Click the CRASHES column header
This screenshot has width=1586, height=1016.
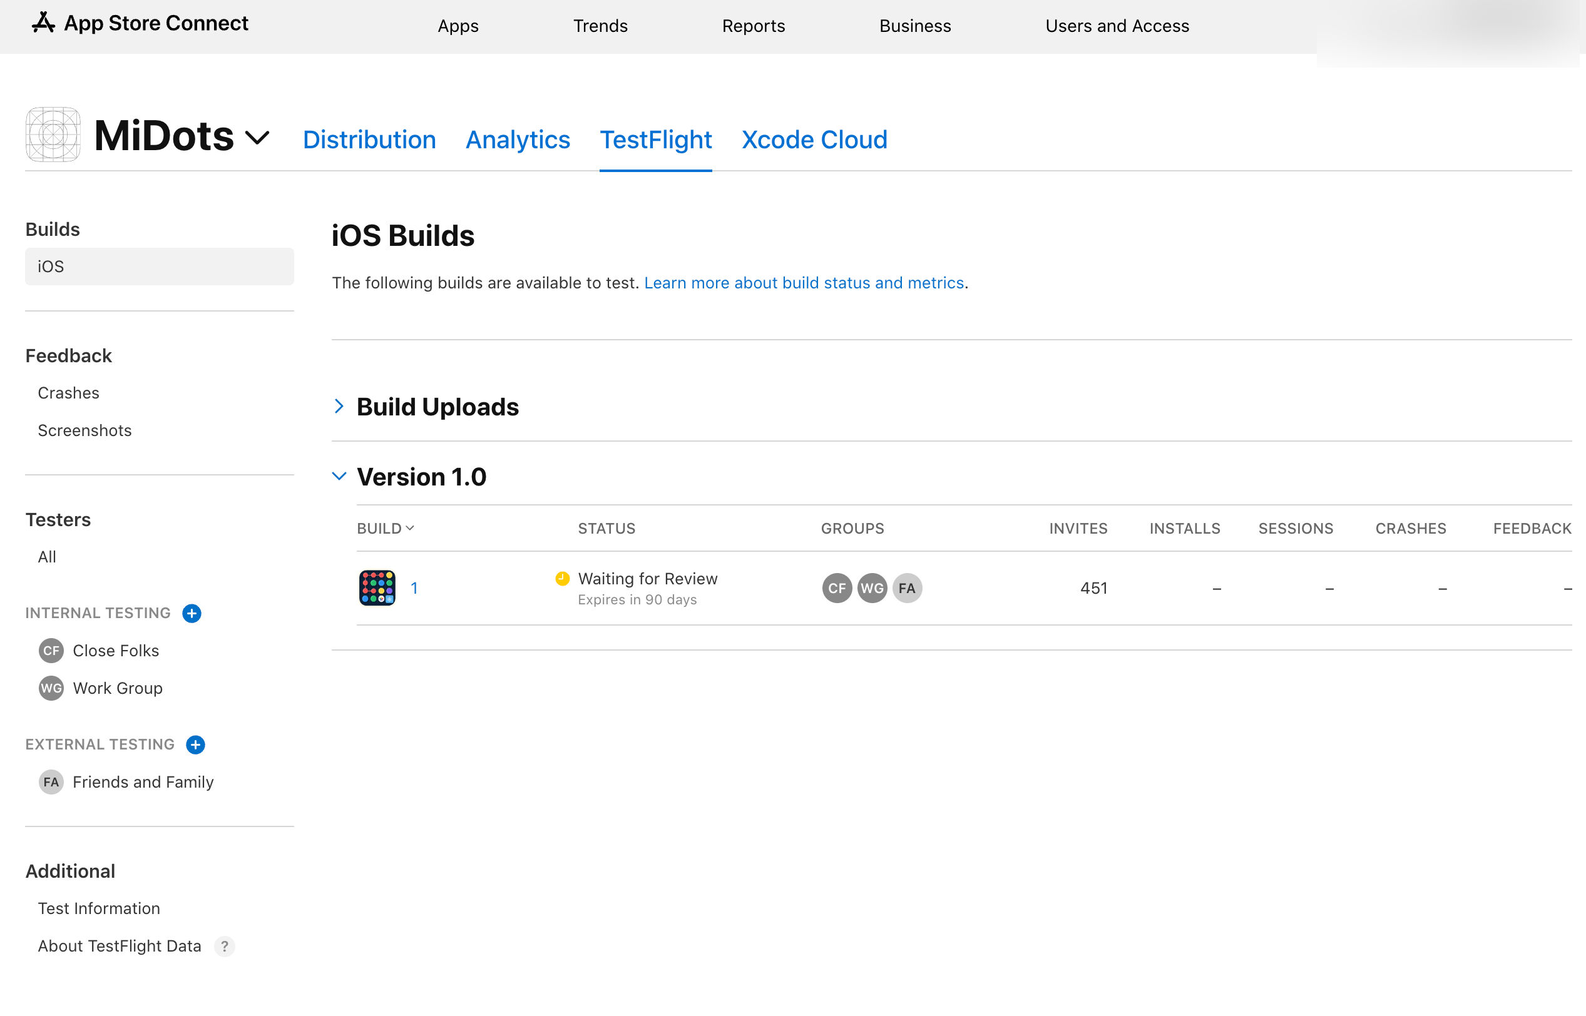click(x=1410, y=529)
